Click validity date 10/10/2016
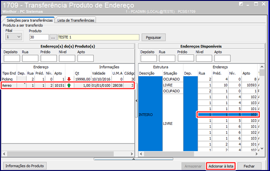This screenshot has height=171, width=270. [101, 79]
